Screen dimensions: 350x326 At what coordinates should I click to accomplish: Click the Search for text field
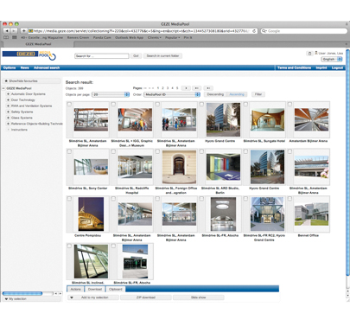click(x=102, y=56)
